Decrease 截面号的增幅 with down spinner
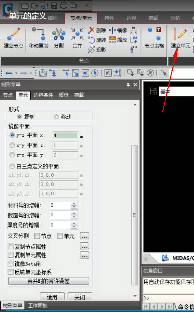The height and width of the screenshot is (312, 194). tap(74, 217)
